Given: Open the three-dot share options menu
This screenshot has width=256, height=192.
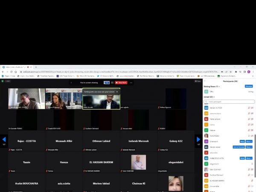Looking at the screenshot, I should click(x=131, y=83).
